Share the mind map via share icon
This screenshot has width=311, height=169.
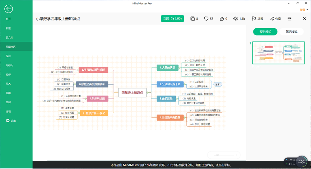click(x=272, y=19)
